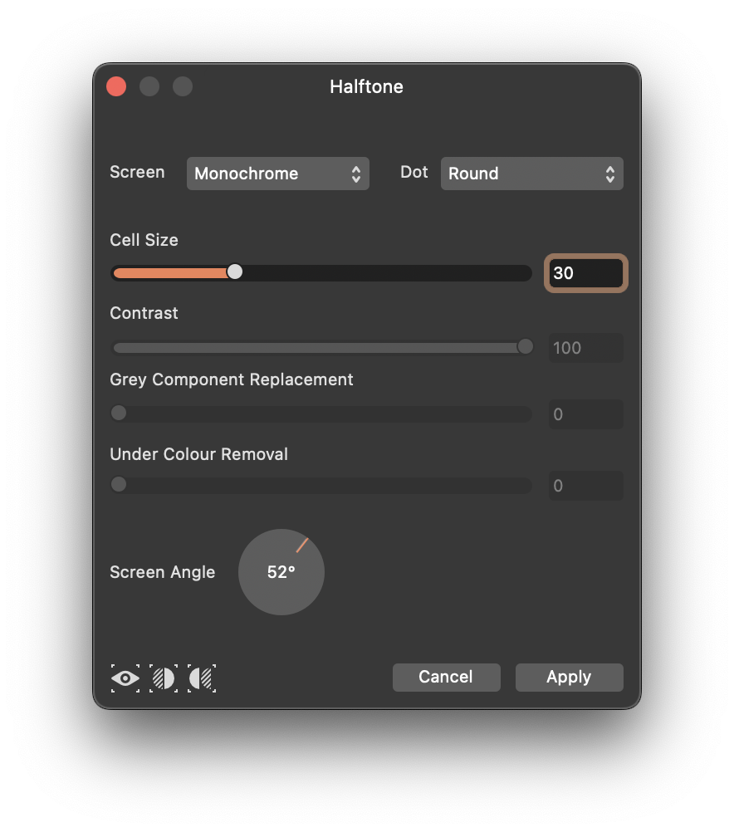The image size is (734, 832).
Task: Close the Halftone dialog with red button
Action: tap(116, 86)
